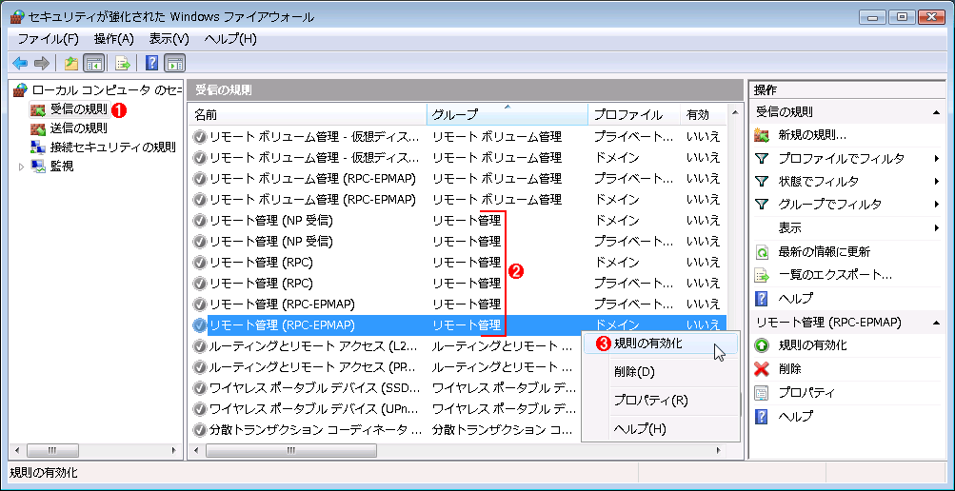Image resolution: width=955 pixels, height=491 pixels.
Task: Click disabled-rule icon of リモート管理 (NP 受信) プライベート row
Action: coord(199,242)
